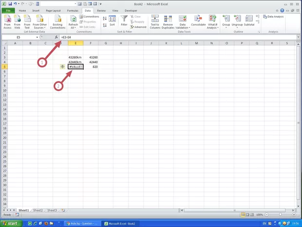Switch to Normal view button
302x227 pixels.
pos(243,215)
